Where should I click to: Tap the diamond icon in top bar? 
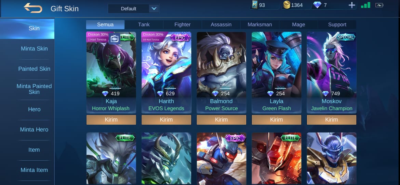(317, 5)
